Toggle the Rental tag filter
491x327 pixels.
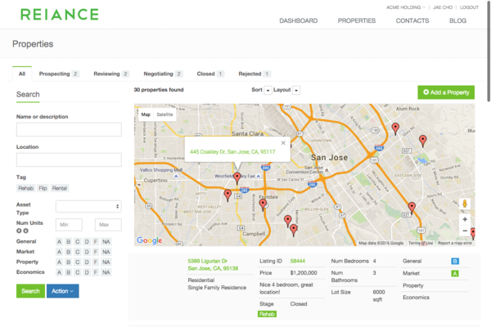(x=60, y=188)
